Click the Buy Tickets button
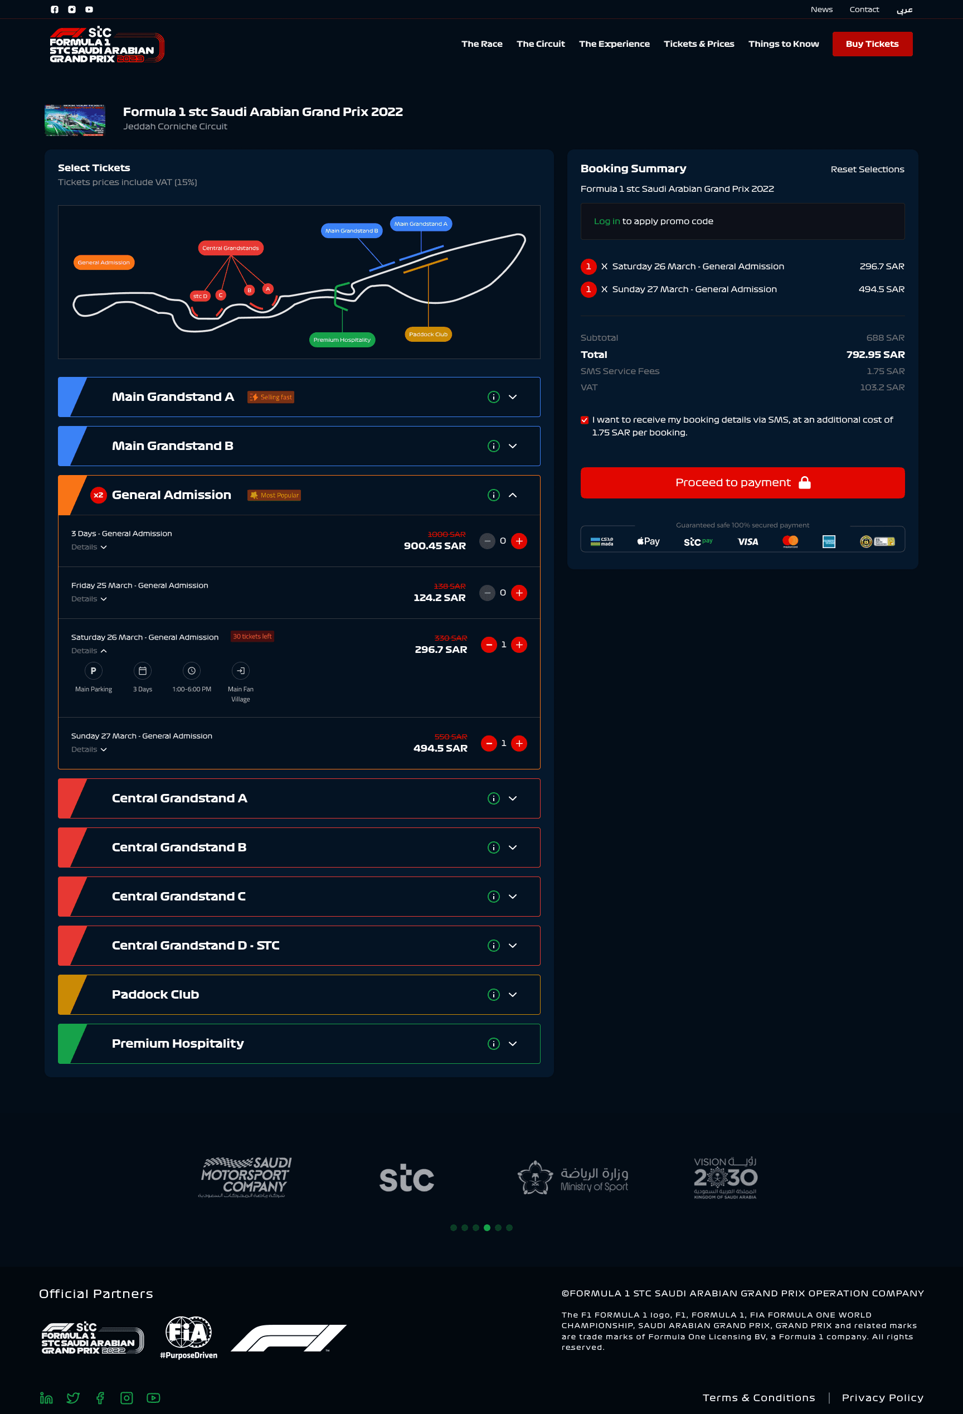The width and height of the screenshot is (963, 1414). 872,44
